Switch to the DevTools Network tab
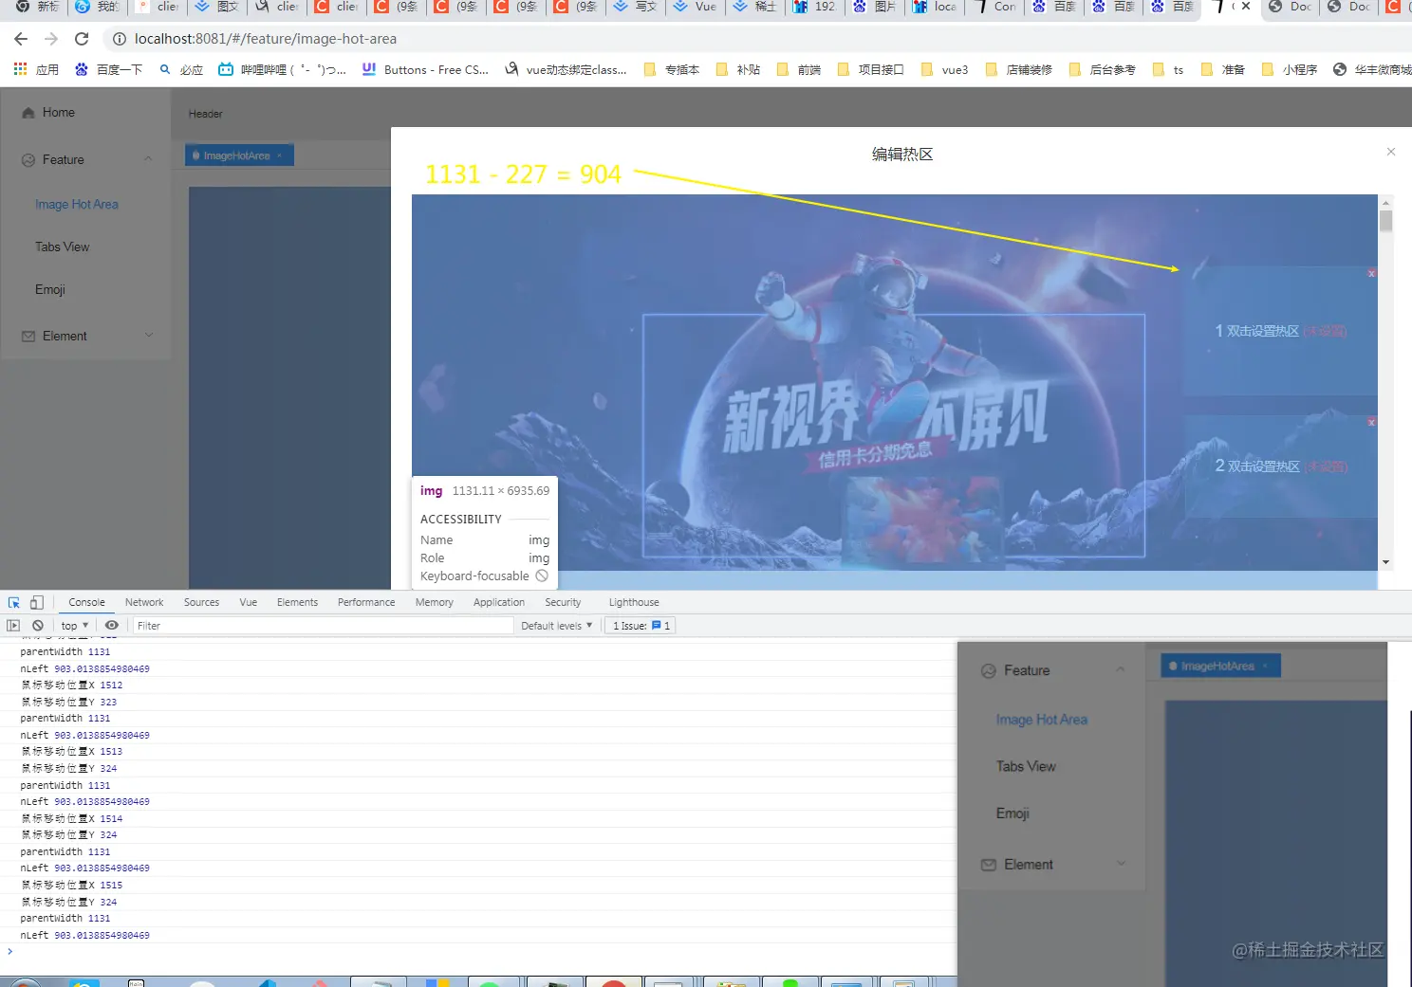 (144, 602)
